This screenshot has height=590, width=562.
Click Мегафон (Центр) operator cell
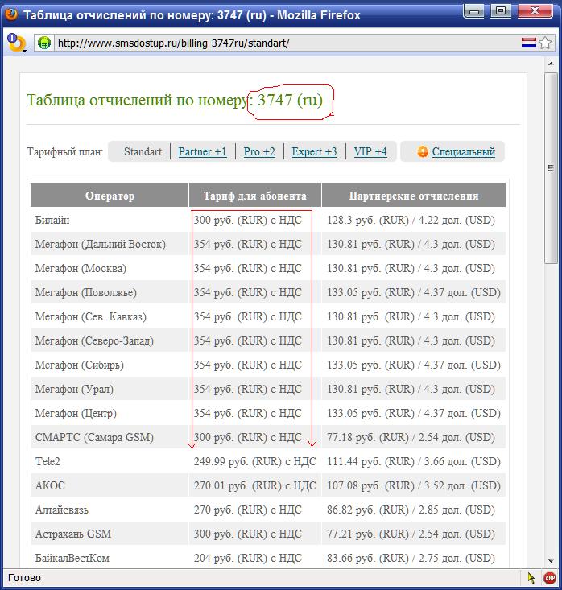[110, 413]
